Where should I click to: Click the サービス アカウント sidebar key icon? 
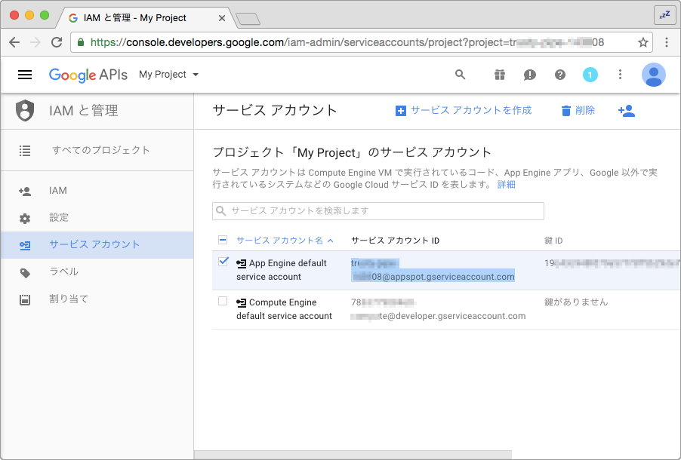coord(25,246)
